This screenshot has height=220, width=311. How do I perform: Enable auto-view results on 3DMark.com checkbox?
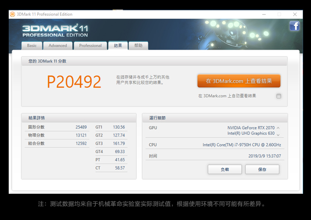[x=279, y=96]
